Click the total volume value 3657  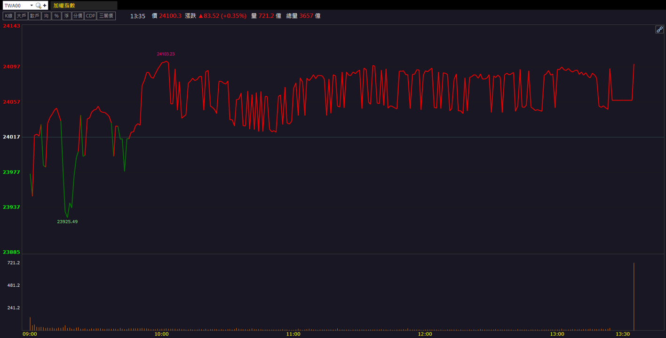coord(306,16)
